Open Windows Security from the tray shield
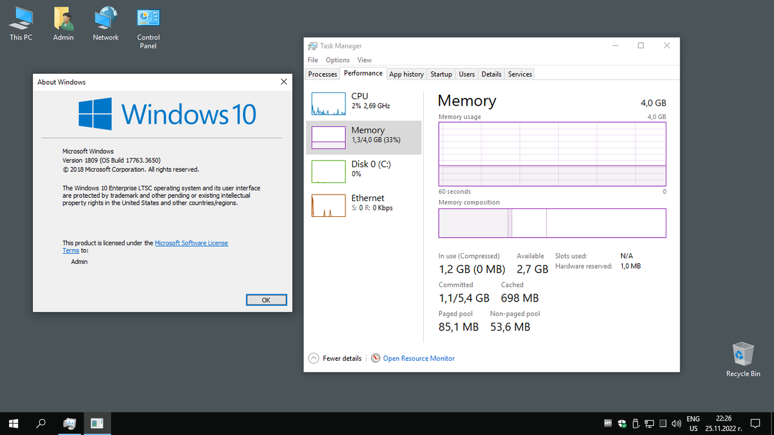The image size is (774, 435). pos(622,424)
